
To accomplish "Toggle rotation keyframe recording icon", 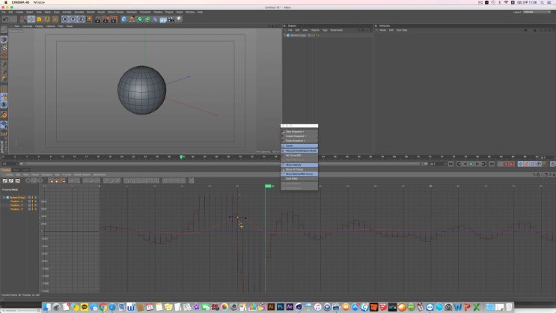I will point(533,164).
